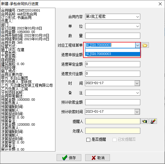
Task: Click eraser clear icon beside 提醒人
Action: [x=153, y=121]
